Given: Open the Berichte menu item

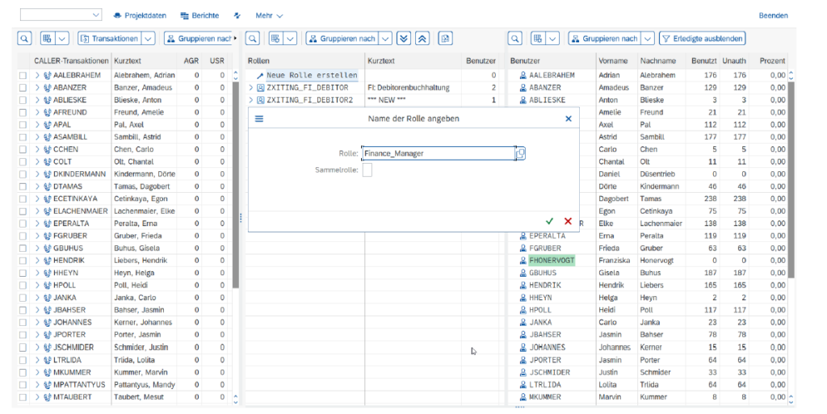Looking at the screenshot, I should click(199, 15).
